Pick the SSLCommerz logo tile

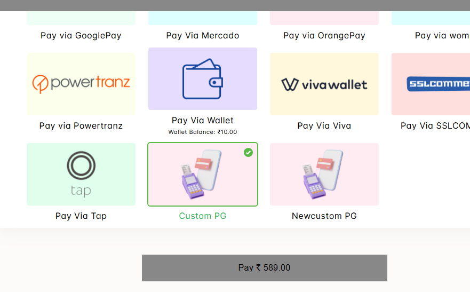pyautogui.click(x=431, y=84)
